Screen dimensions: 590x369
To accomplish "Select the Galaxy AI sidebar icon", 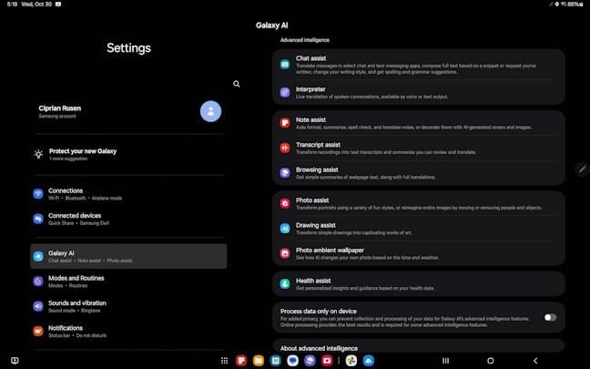I will (38, 256).
